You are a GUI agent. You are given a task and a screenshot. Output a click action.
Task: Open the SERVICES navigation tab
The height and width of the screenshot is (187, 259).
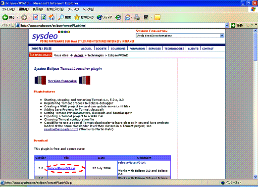(155, 48)
